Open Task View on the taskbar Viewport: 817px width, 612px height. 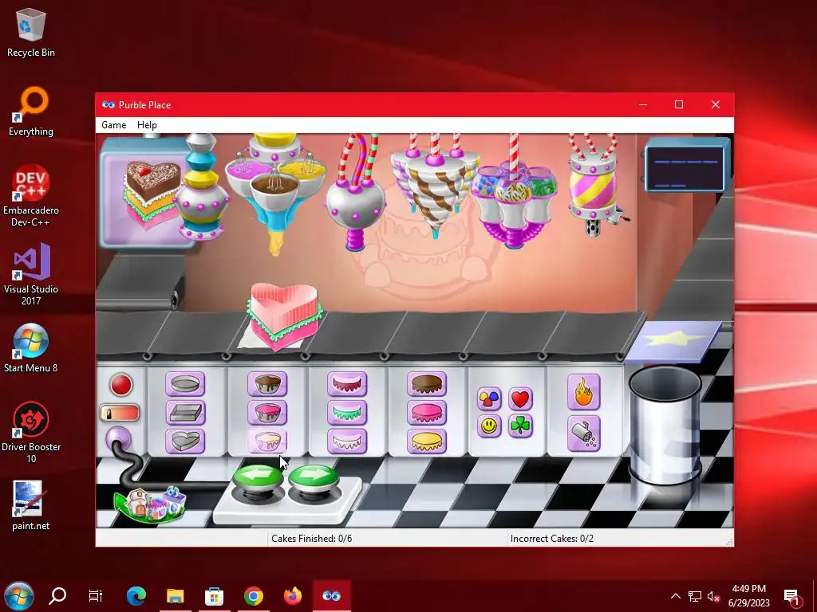[x=96, y=596]
